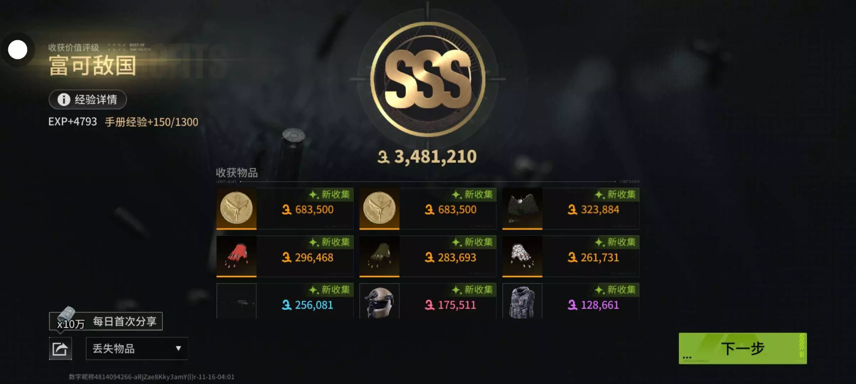Tap the white patterned gloves icon
The height and width of the screenshot is (384, 856).
522,256
